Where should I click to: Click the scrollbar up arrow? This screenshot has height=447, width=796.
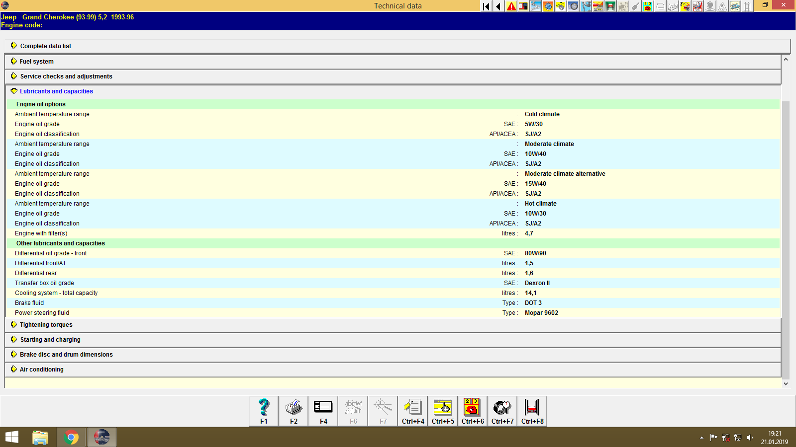point(786,58)
